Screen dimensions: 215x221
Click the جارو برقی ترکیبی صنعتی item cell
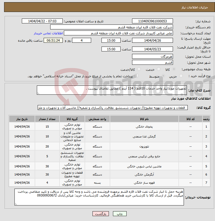[144, 156]
